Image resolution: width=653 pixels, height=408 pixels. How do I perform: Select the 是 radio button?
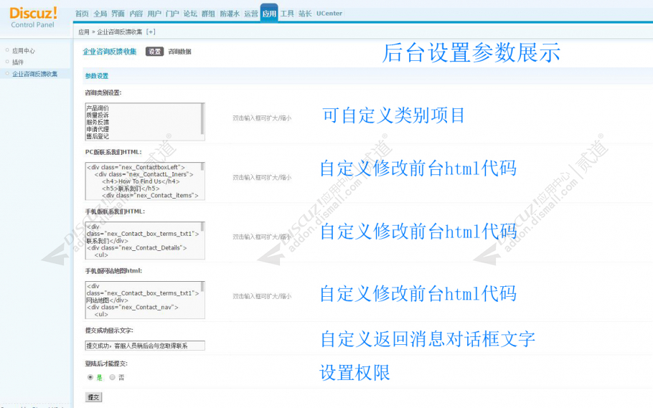click(x=90, y=377)
